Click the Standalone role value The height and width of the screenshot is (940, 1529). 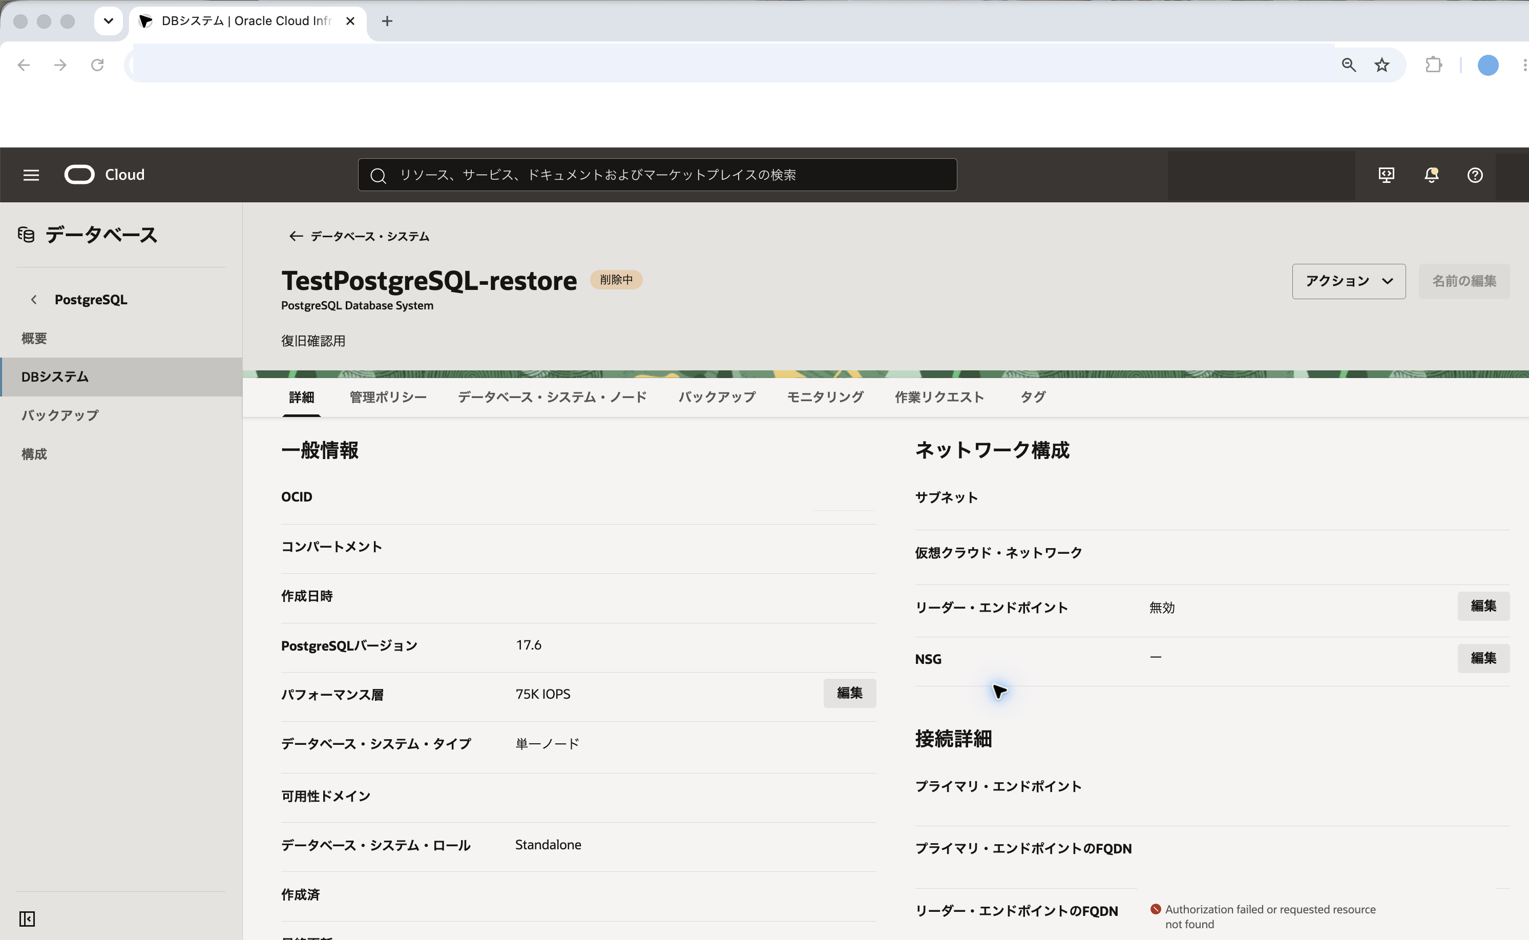click(548, 844)
